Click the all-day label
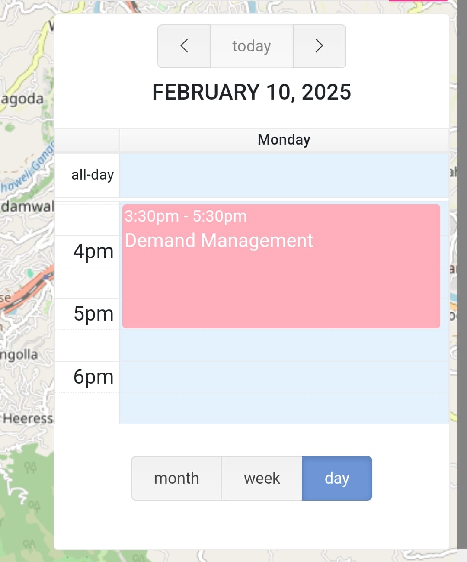The height and width of the screenshot is (562, 467). tap(93, 175)
